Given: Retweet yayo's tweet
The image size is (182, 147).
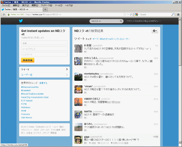Looking at the screenshot, I should point(103,143).
